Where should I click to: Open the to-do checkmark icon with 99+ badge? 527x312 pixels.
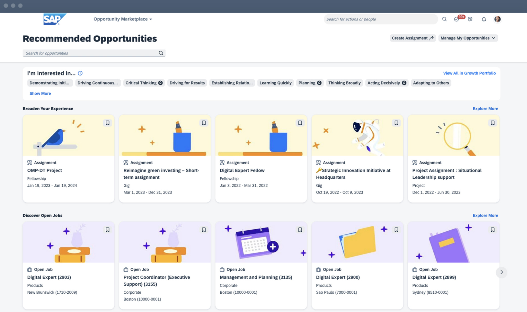click(x=456, y=19)
